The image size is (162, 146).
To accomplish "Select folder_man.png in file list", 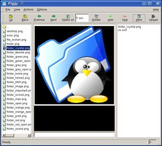I will 16,99.
